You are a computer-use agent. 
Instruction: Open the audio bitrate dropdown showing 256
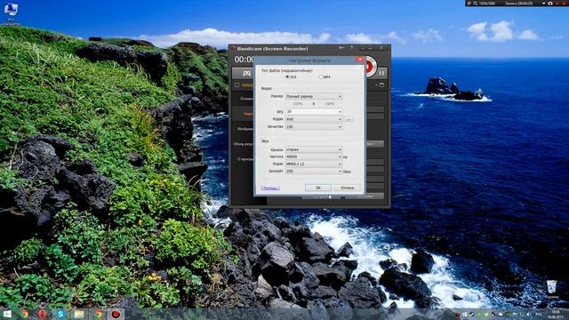pyautogui.click(x=314, y=172)
